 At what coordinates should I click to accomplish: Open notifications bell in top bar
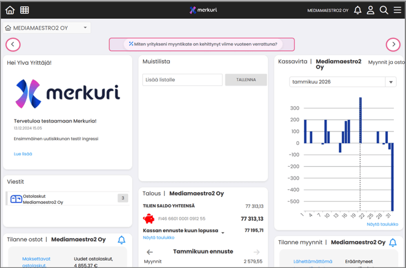pos(358,10)
